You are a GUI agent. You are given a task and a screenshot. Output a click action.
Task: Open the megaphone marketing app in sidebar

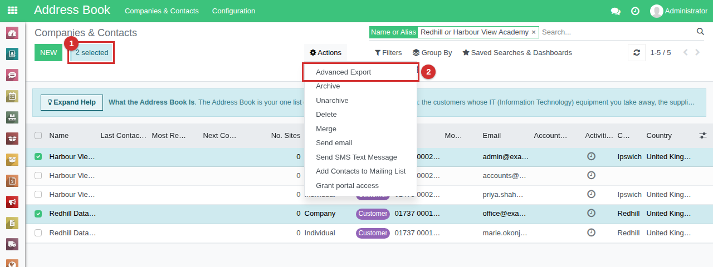12,201
